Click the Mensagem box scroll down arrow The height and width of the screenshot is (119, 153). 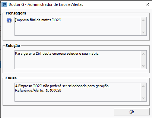pyautogui.click(x=143, y=32)
